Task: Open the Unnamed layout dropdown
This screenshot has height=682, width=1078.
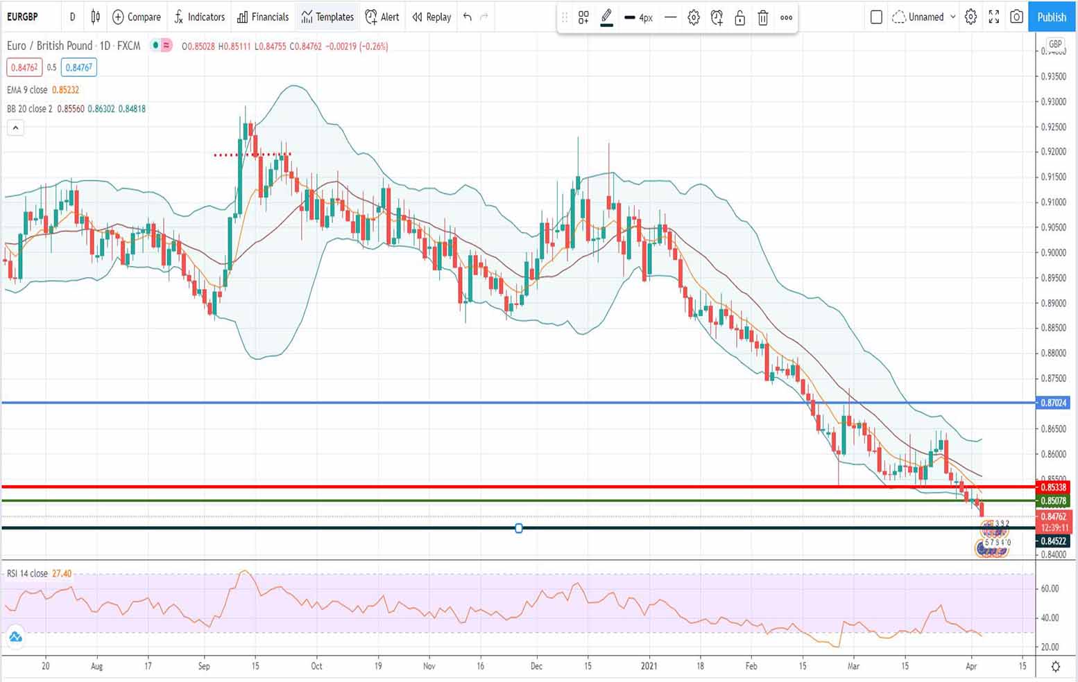Action: tap(926, 17)
